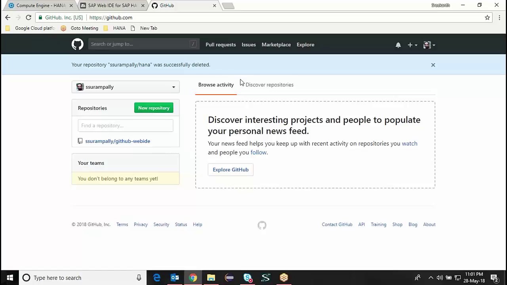This screenshot has width=507, height=285.
Task: Open File Explorer from the taskbar
Action: [x=211, y=278]
